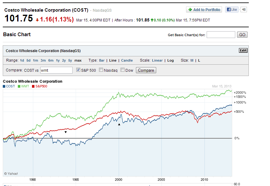Click the WMT legend label
This screenshot has height=186, width=270.
pyautogui.click(x=25, y=86)
